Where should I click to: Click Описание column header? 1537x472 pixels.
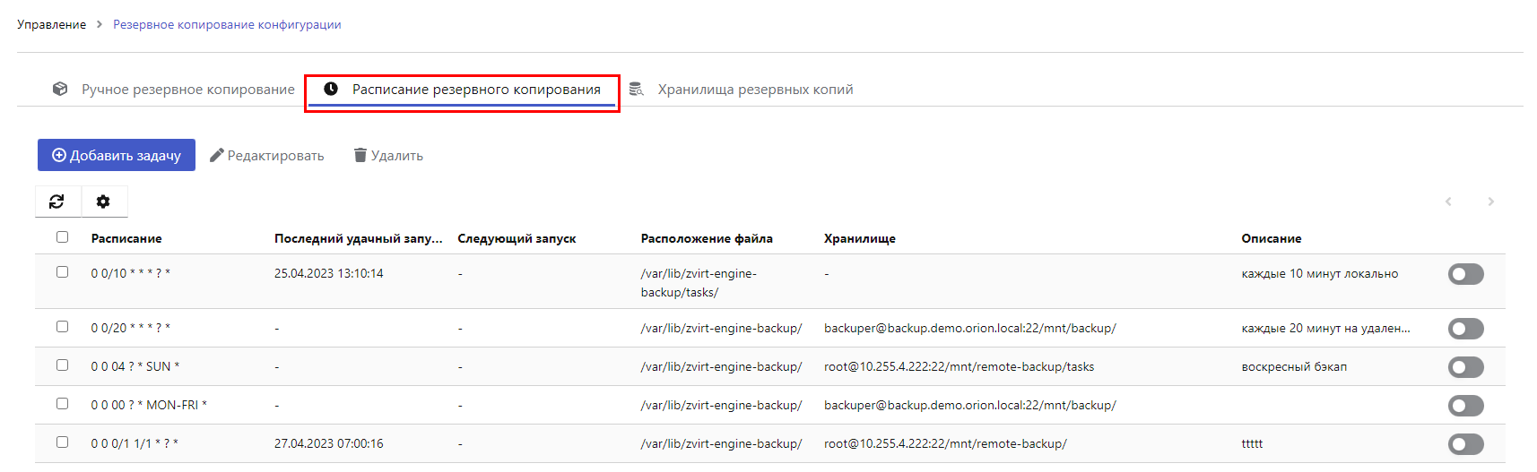point(1272,238)
